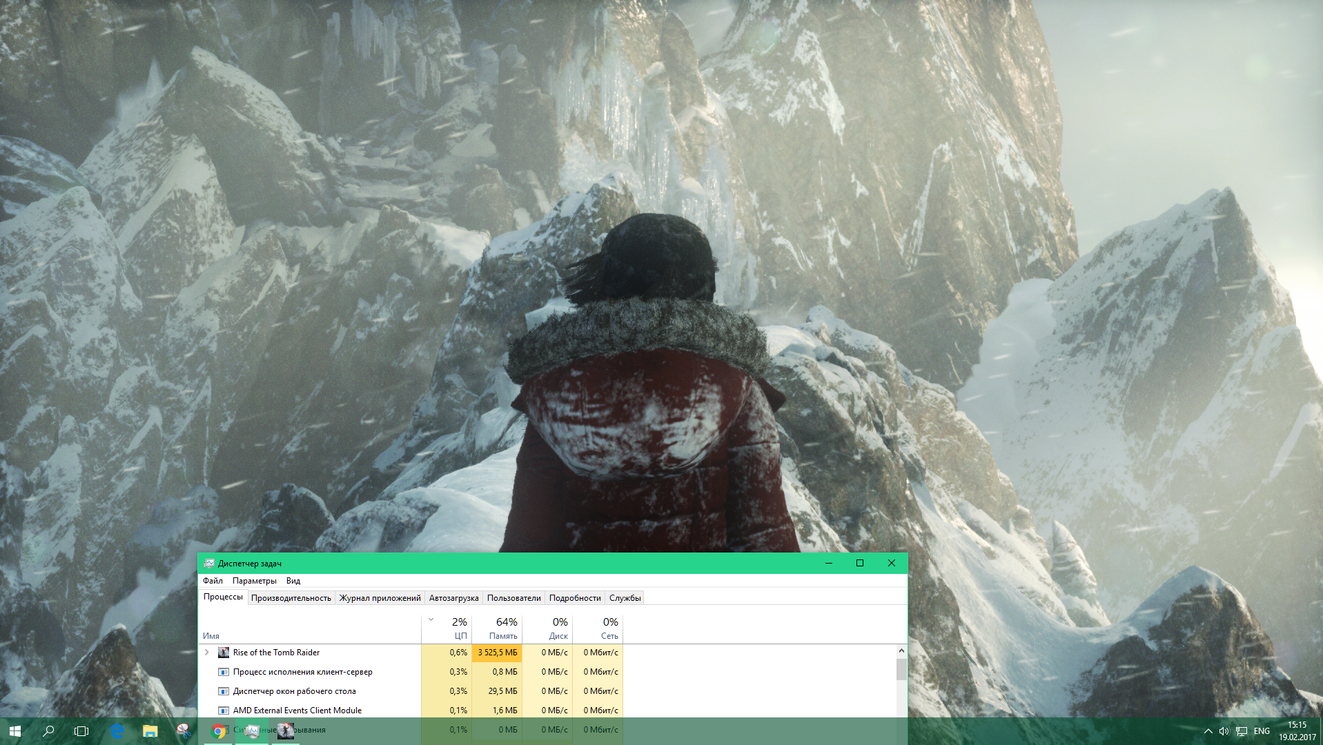Select the Процессы tab

[223, 597]
